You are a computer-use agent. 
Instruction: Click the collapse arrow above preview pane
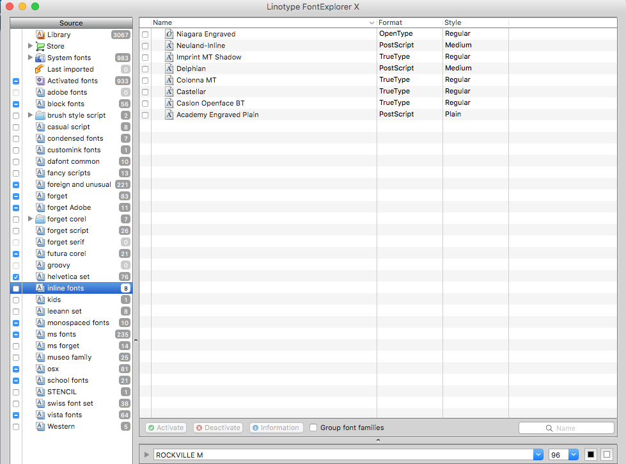point(378,440)
